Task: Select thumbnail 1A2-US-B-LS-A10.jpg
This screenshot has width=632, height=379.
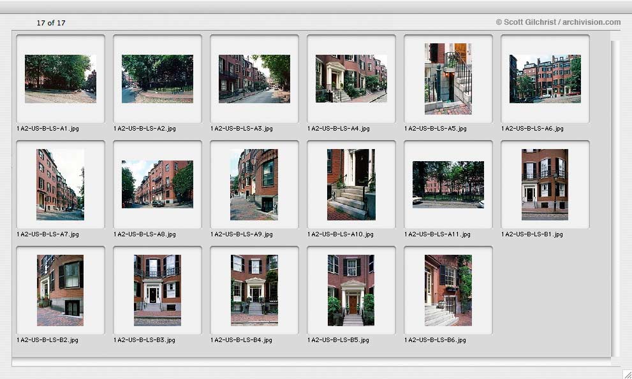Action: pyautogui.click(x=351, y=185)
